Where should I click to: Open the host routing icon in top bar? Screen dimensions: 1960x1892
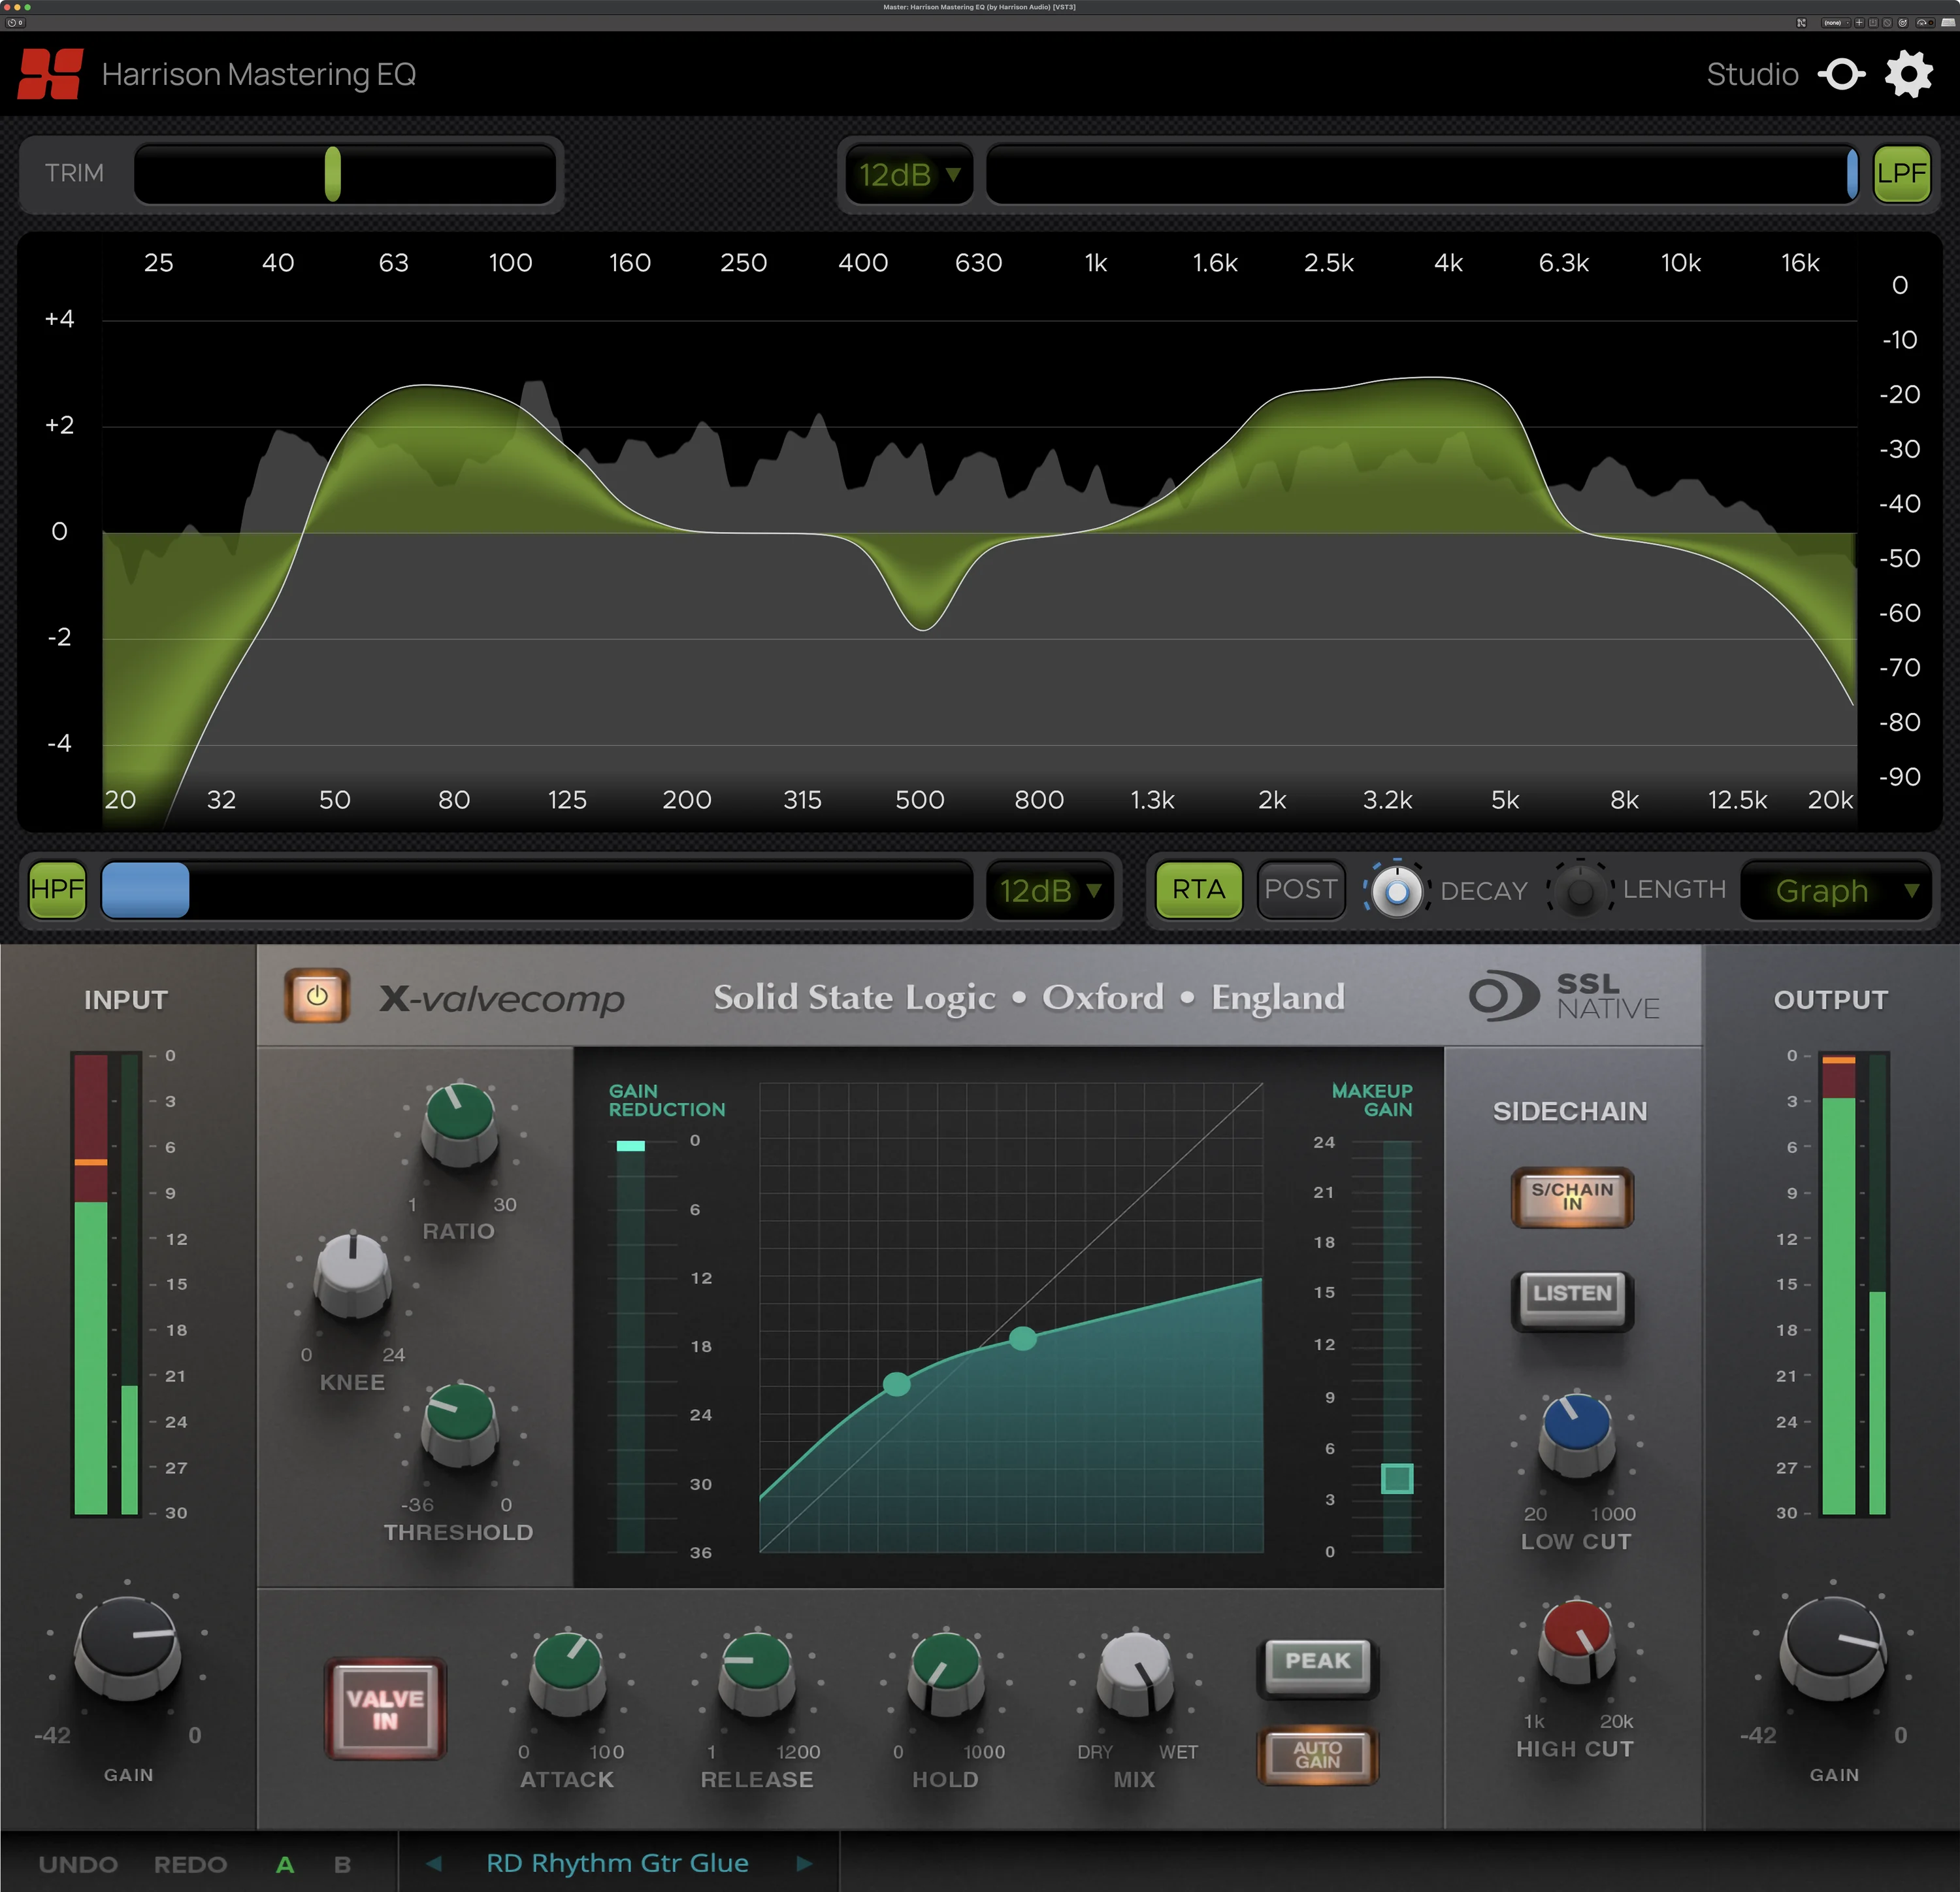tap(1802, 23)
